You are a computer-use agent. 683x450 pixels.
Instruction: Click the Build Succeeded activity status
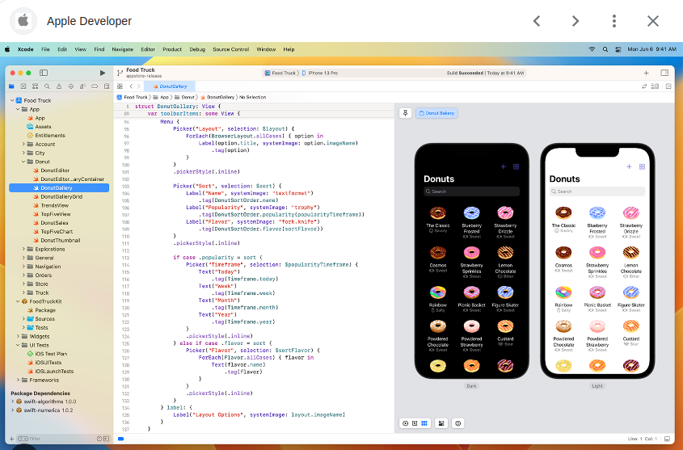click(485, 73)
